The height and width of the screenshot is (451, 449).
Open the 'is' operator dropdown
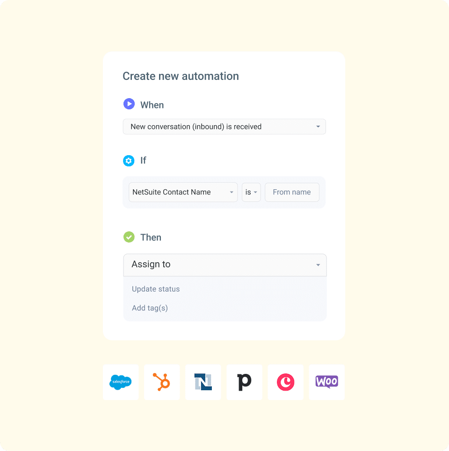tap(251, 192)
